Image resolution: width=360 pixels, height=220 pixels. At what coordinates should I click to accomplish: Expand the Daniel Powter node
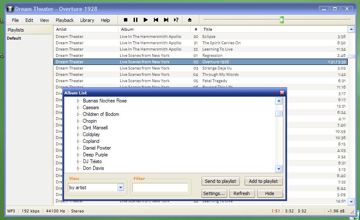78,148
